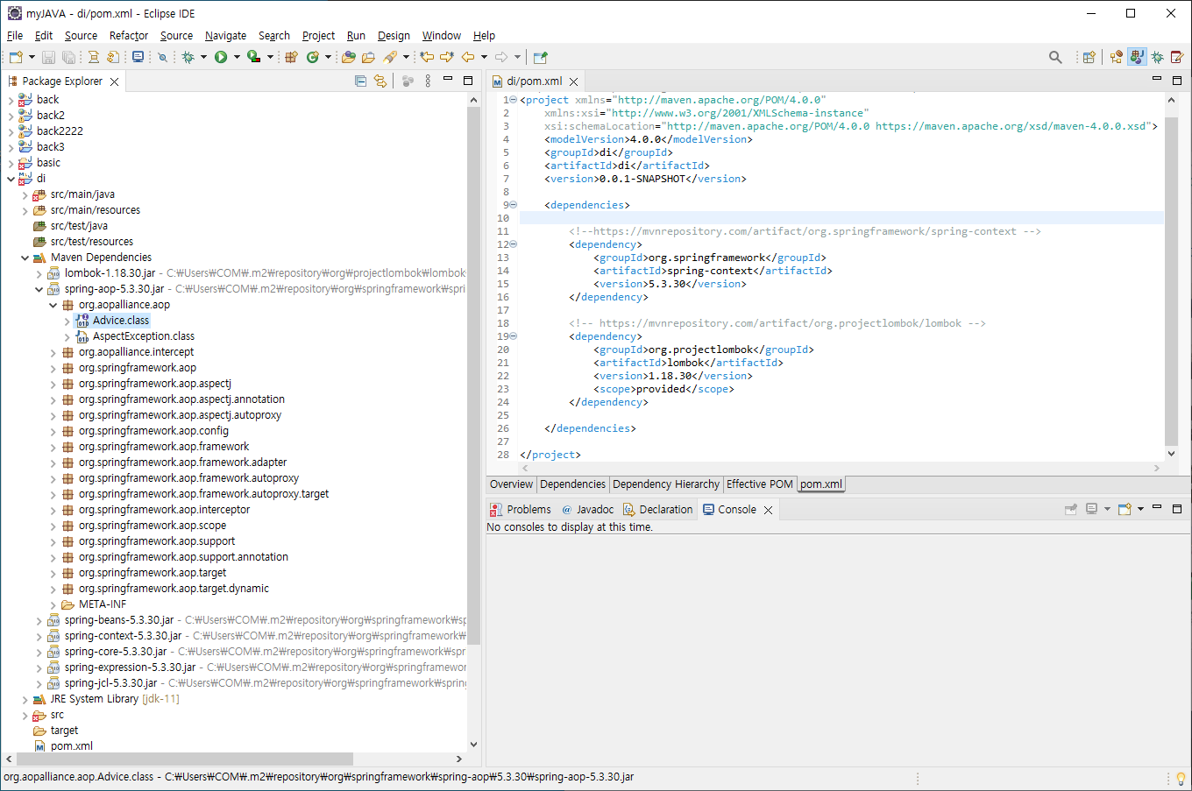Open a Terminal via monitor icon
1192x791 pixels.
(x=138, y=57)
